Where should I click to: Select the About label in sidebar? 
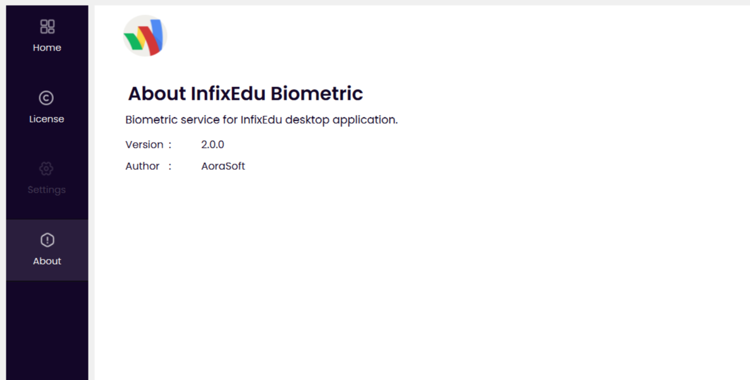point(47,261)
